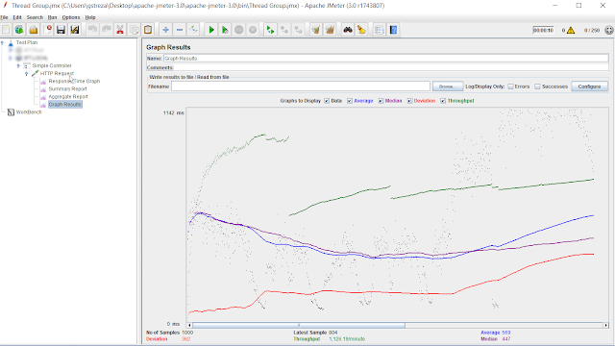The image size is (615, 346).
Task: Open the Search menu
Action: coord(35,17)
